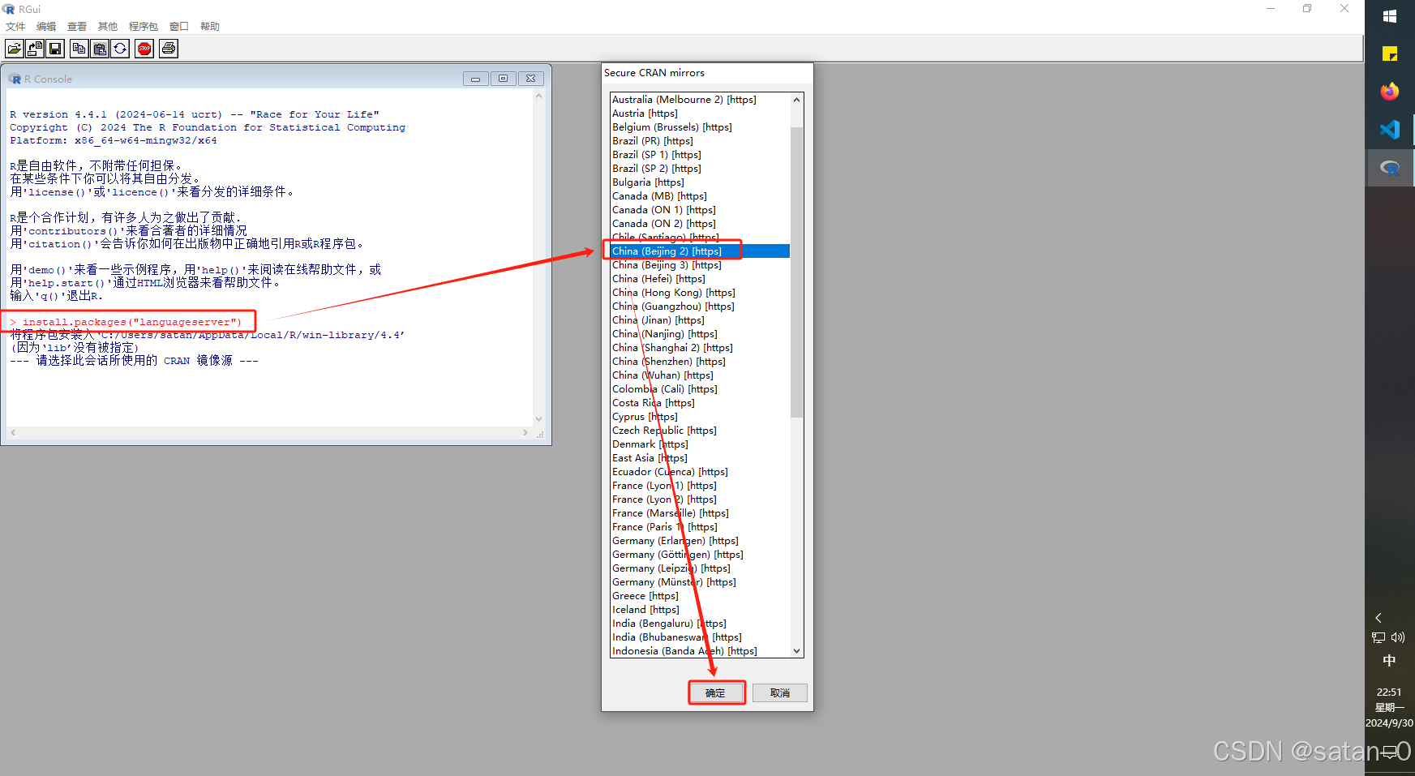The height and width of the screenshot is (776, 1415).
Task: Click the Load workspace toolbar icon
Action: tap(35, 49)
